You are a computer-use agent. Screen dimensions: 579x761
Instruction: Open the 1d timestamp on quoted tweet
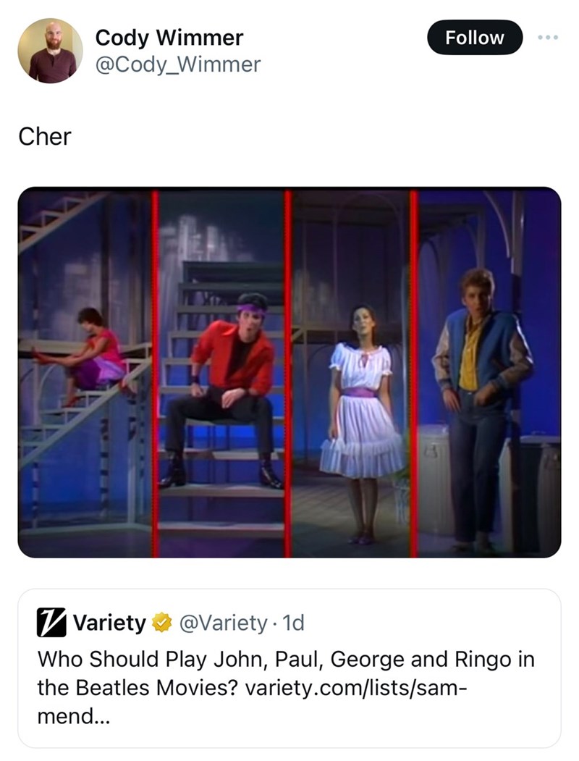294,623
